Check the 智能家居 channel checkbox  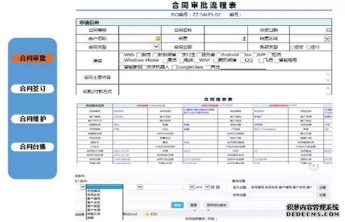pyautogui.click(x=121, y=67)
